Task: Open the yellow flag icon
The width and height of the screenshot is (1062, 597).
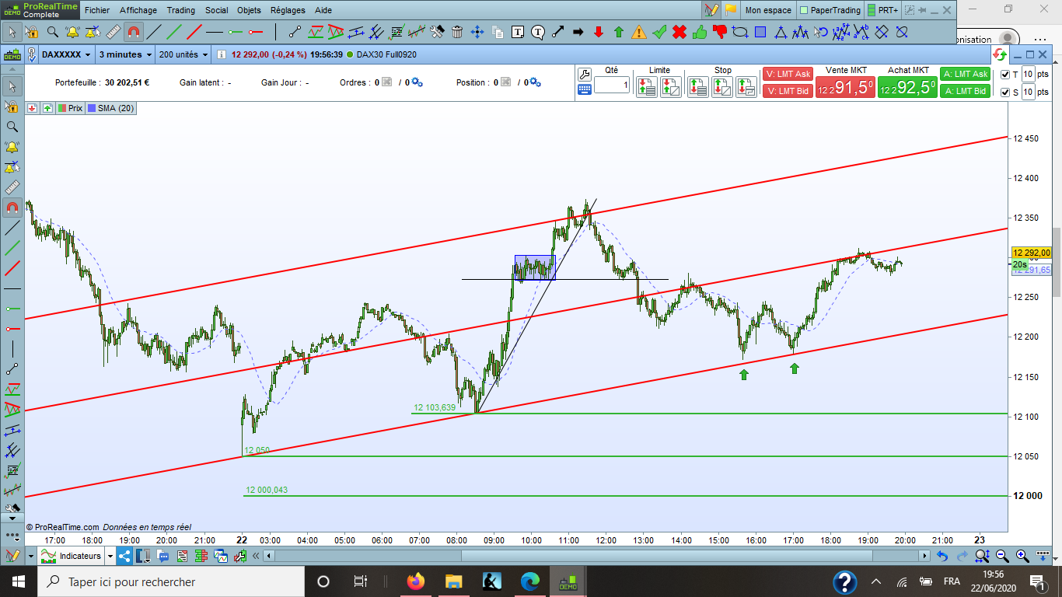Action: coord(731,10)
